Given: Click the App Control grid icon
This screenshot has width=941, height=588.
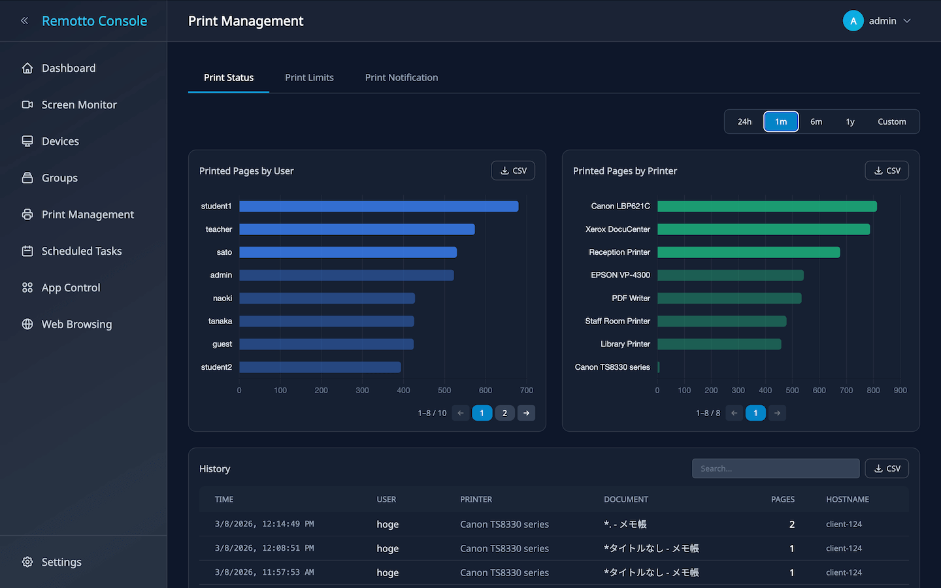Looking at the screenshot, I should tap(27, 287).
